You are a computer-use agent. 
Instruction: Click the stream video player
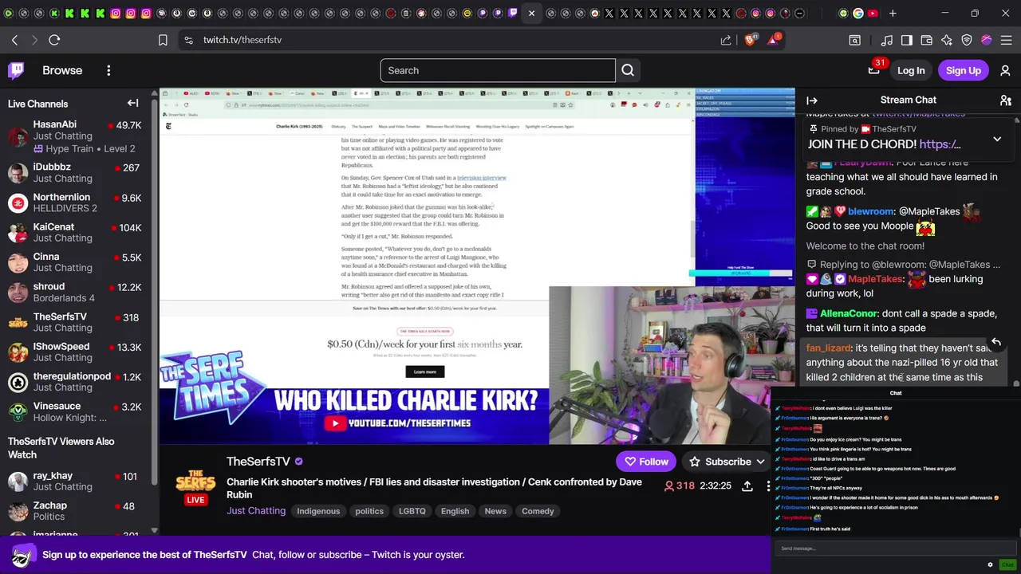[477, 266]
